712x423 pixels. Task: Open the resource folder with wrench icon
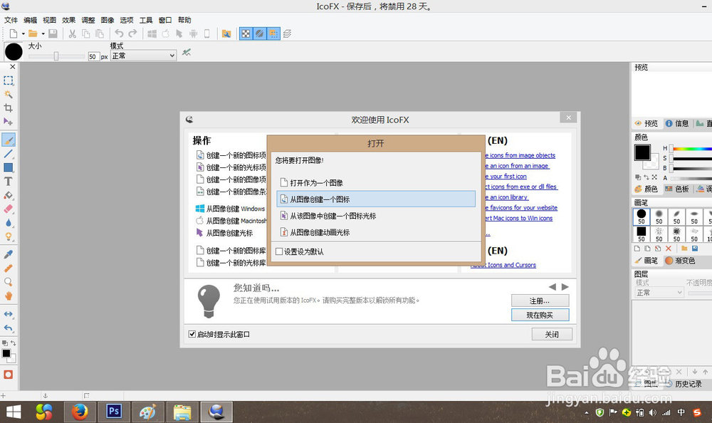tap(226, 33)
